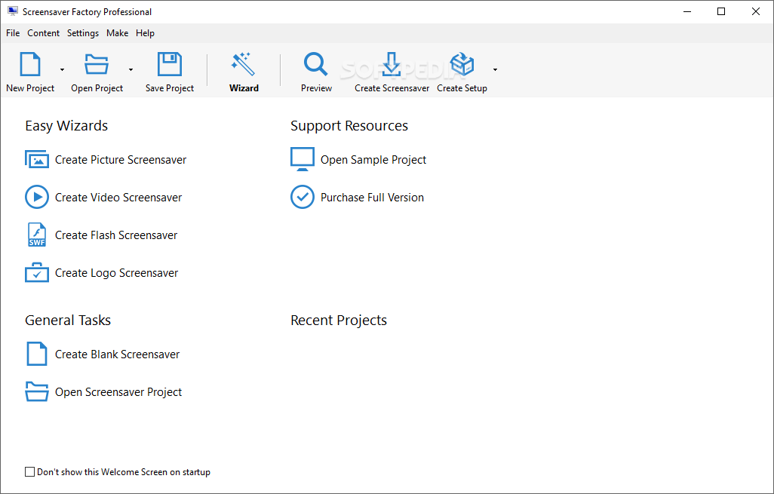Click the Create Setup box icon
Viewport: 774px width, 494px height.
[462, 64]
